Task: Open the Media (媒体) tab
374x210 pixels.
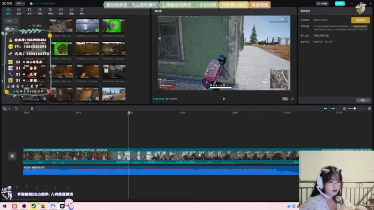Action: (x=8, y=11)
